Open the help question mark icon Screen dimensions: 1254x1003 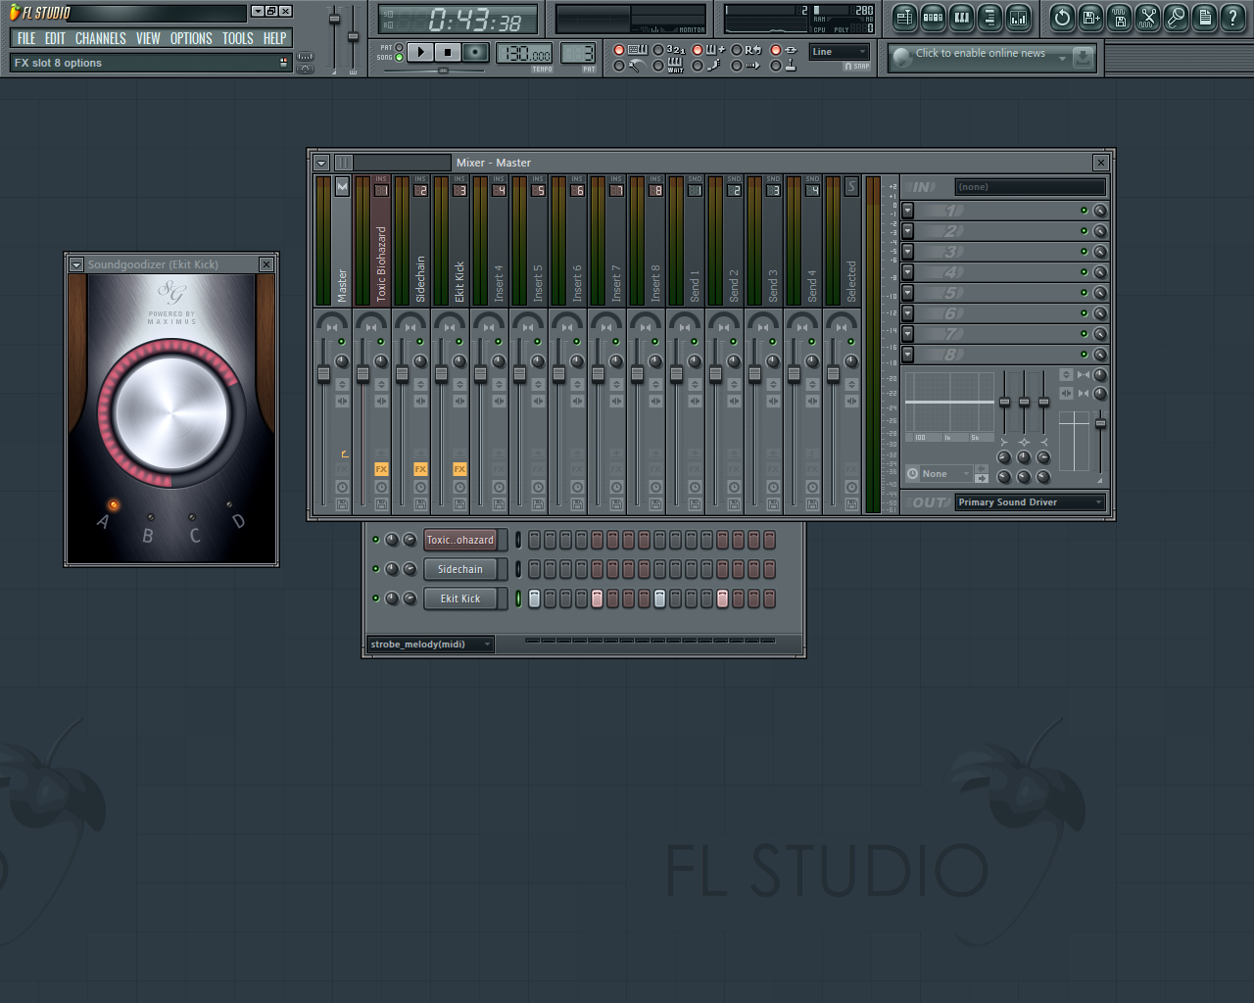[1233, 17]
